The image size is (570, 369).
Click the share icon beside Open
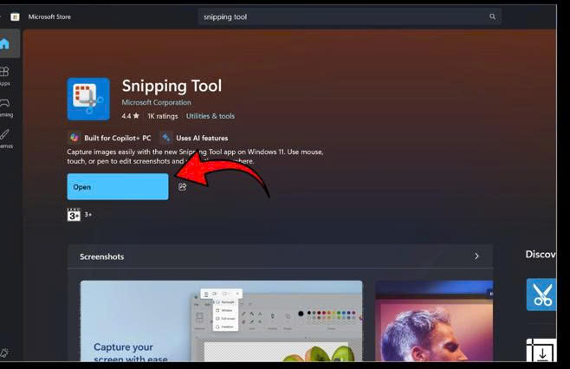[x=183, y=187]
